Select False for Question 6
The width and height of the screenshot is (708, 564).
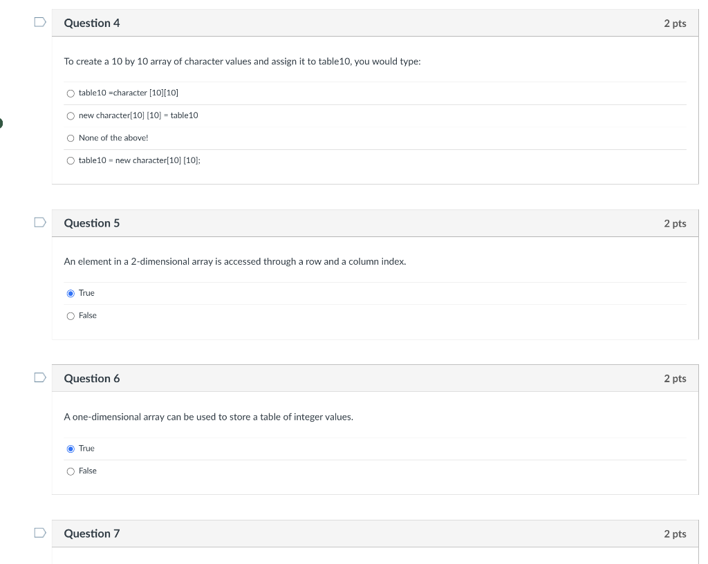71,471
